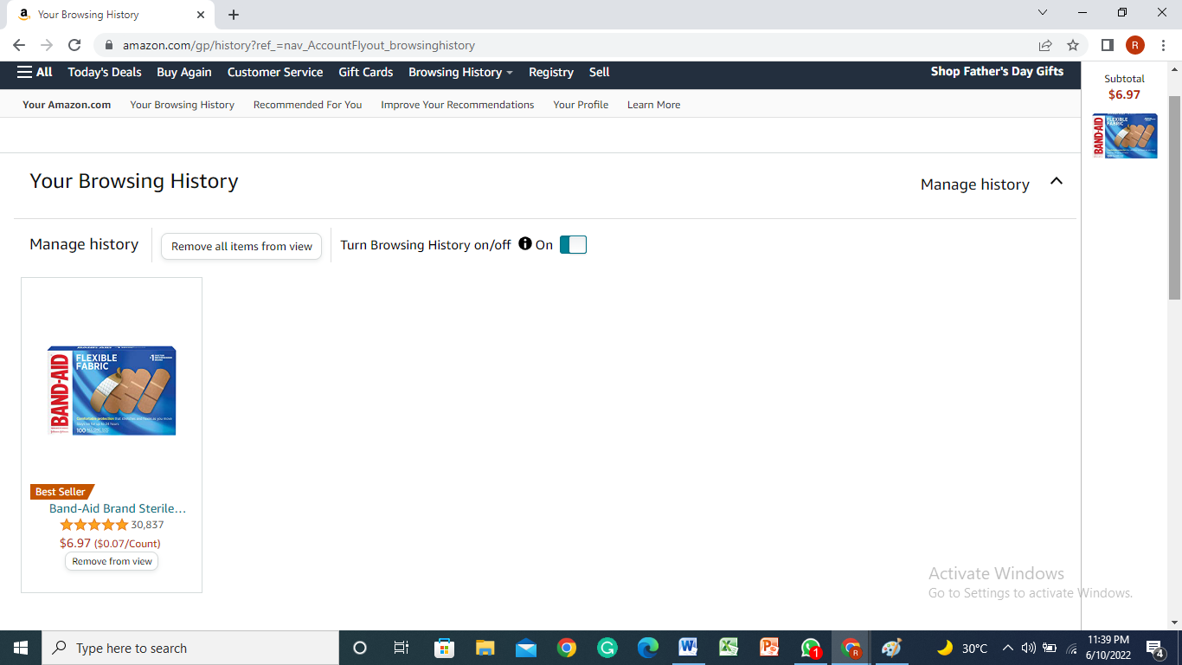Open the tab search chevron
Screen dimensions: 1182x665
(1043, 12)
